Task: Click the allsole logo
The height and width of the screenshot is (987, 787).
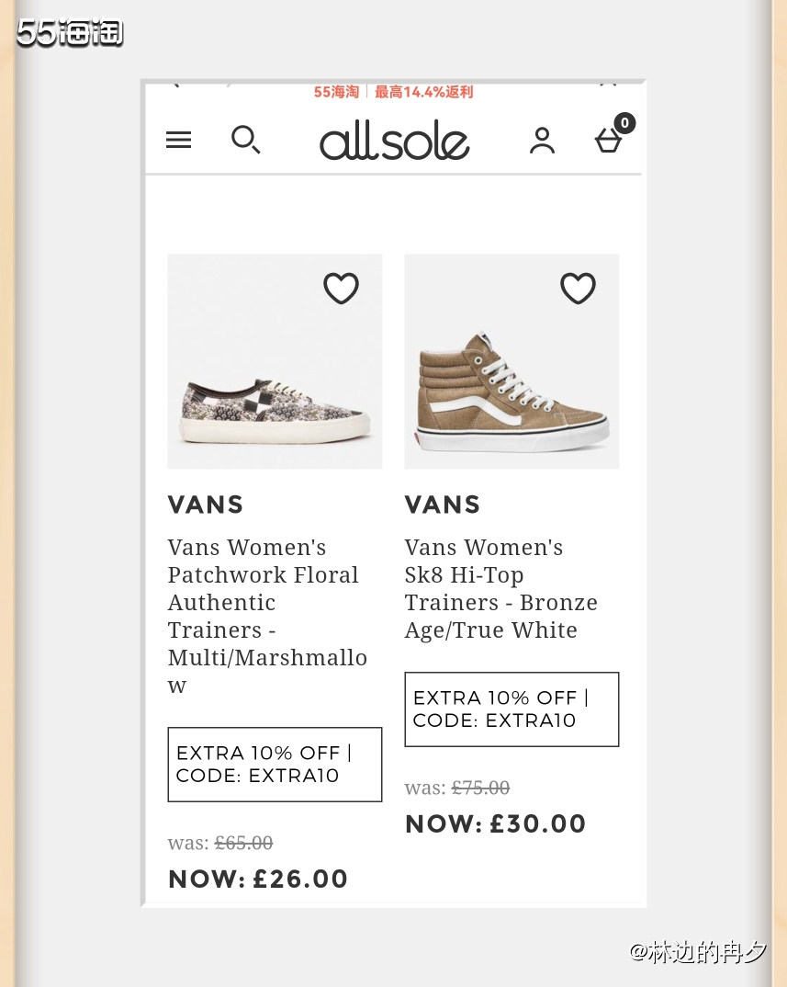Action: 395,141
